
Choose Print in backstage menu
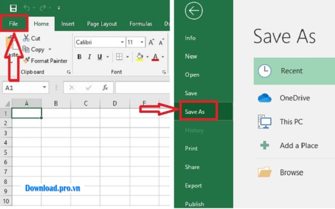click(x=191, y=148)
